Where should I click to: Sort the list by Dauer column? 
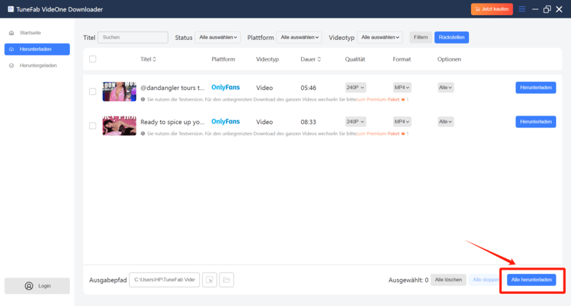310,59
